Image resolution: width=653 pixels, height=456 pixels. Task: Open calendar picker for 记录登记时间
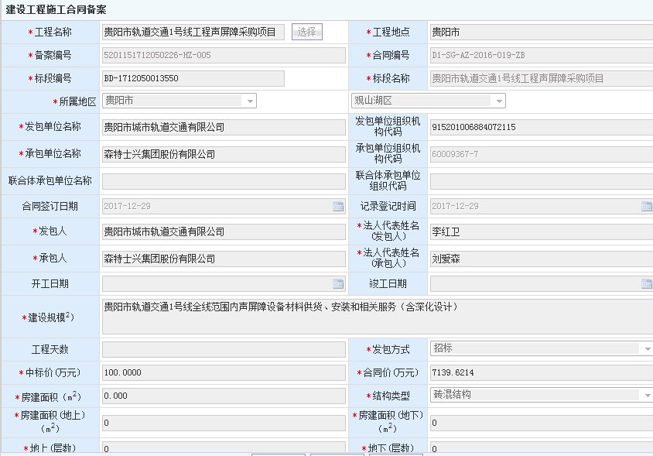tap(647, 207)
